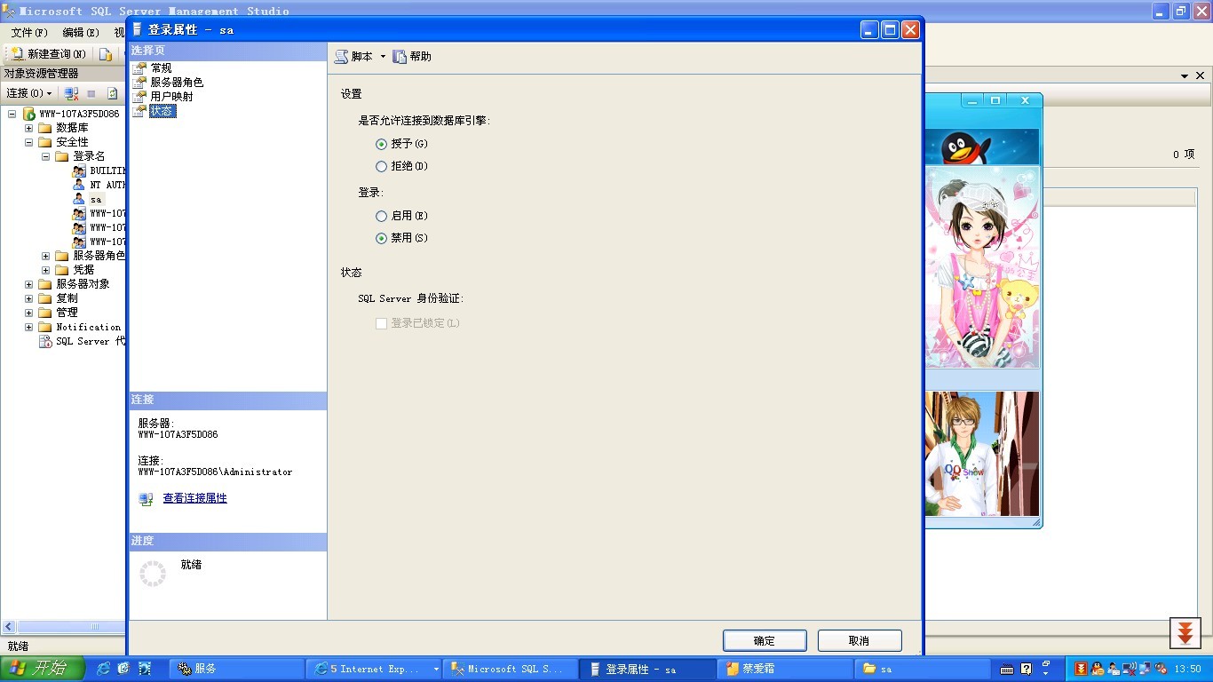Select the 安全性 folder in the tree

[x=72, y=142]
